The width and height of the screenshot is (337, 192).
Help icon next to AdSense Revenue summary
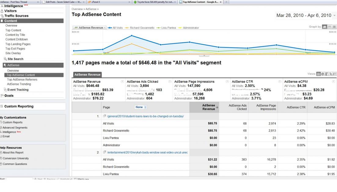click(x=122, y=81)
